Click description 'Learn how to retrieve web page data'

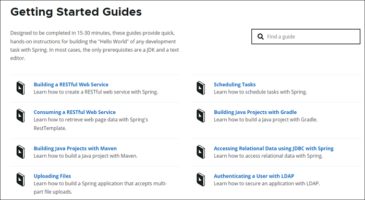[91, 124]
